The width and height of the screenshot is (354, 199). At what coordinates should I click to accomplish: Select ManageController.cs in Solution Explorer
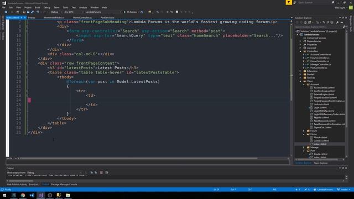(321, 65)
